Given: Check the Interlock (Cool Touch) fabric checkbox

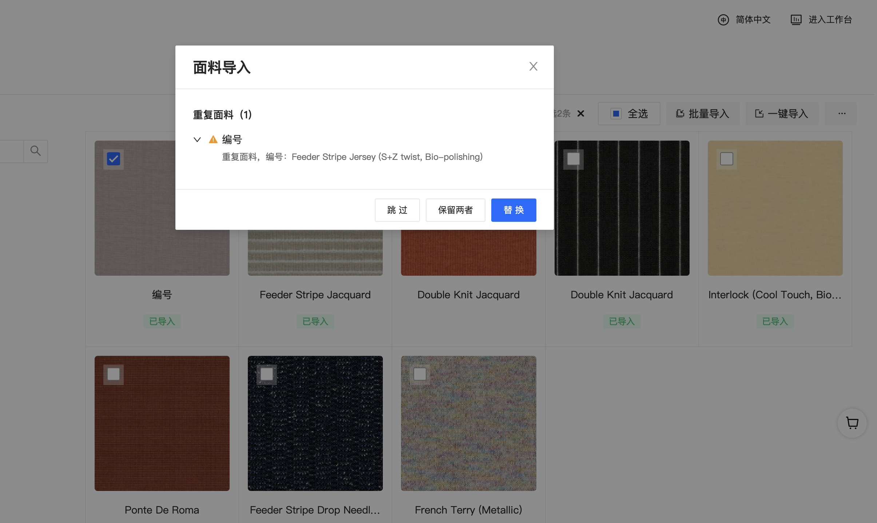Looking at the screenshot, I should 726,159.
